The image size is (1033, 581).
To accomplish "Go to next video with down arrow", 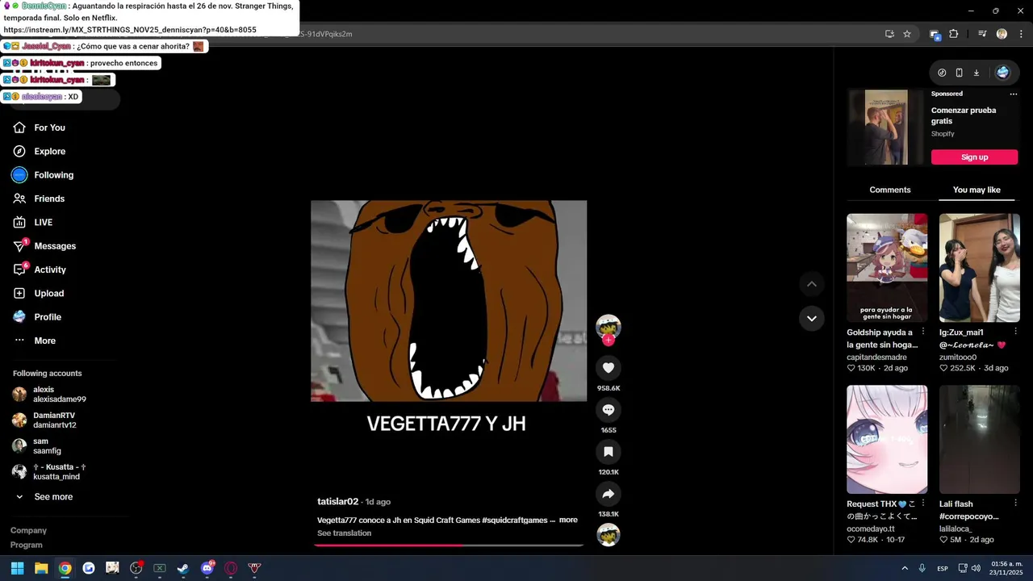I will [812, 318].
